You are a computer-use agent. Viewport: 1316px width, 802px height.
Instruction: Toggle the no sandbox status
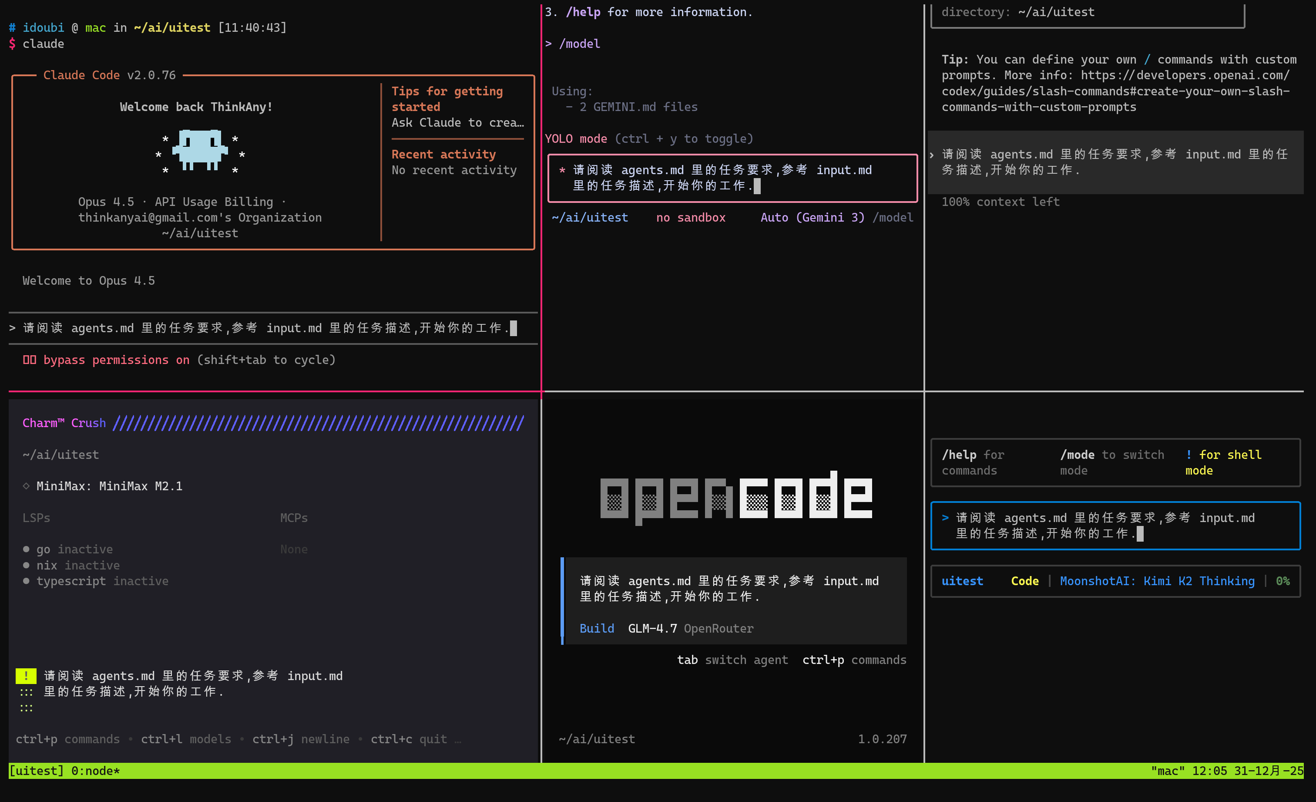click(x=690, y=217)
